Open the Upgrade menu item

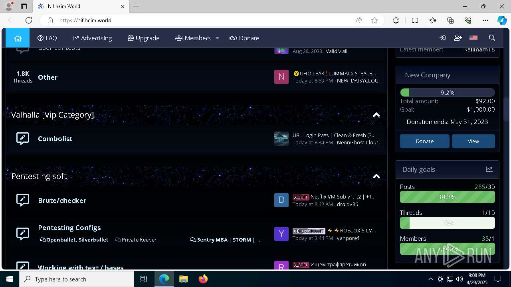tap(143, 38)
